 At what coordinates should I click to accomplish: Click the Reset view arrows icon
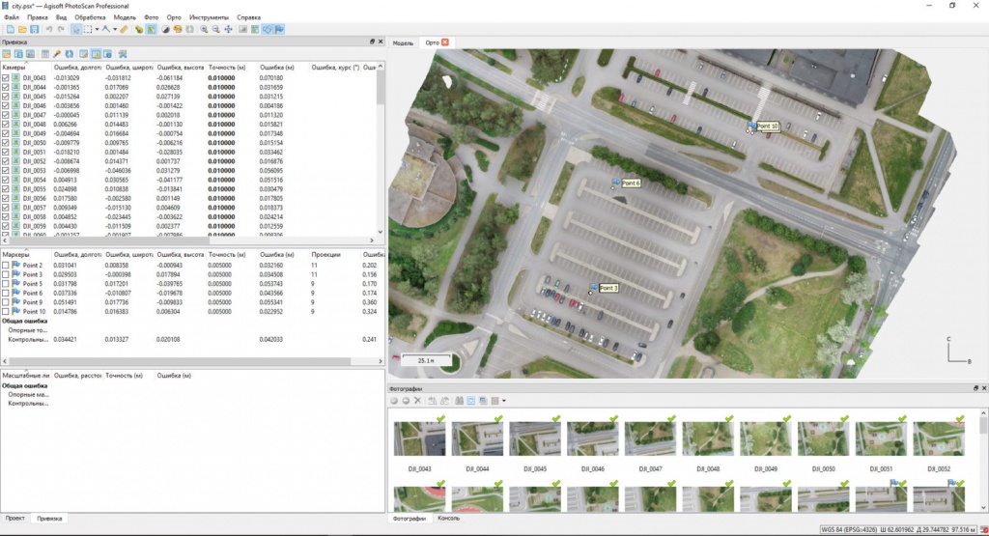coord(229,30)
